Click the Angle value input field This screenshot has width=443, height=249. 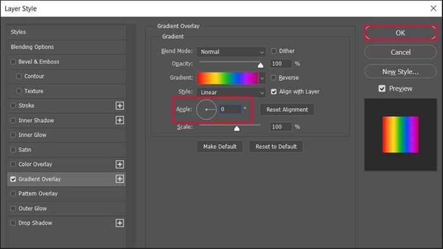[230, 109]
